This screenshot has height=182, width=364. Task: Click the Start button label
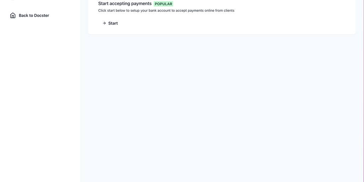[x=113, y=23]
